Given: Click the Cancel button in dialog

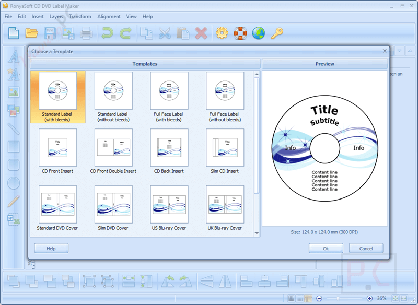Looking at the screenshot, I should (366, 248).
